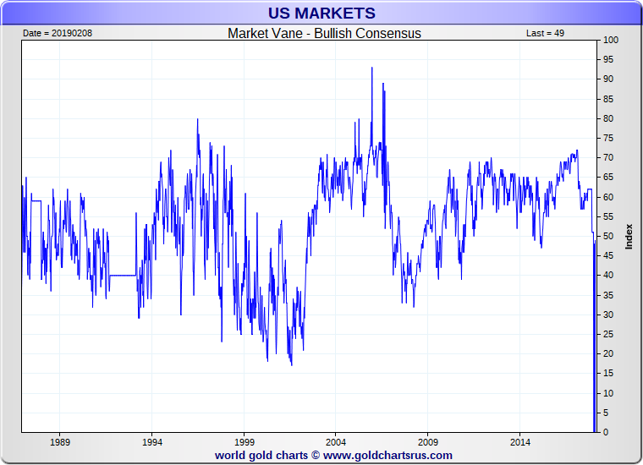Image resolution: width=643 pixels, height=465 pixels.
Task: Click the 75 y-axis tick label
Action: coord(608,138)
